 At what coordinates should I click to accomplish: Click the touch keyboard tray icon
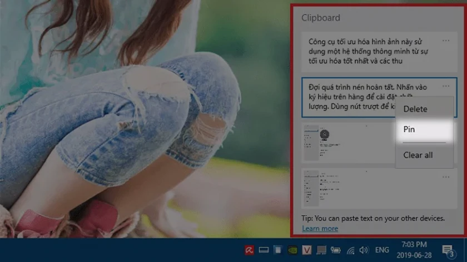(x=264, y=250)
